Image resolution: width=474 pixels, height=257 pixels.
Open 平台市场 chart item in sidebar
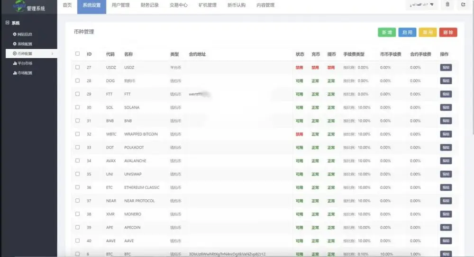click(22, 63)
